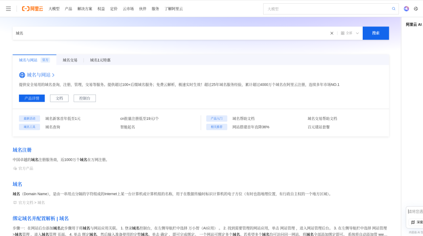
Task: Open the hamburger menu at top left
Action: (8, 9)
